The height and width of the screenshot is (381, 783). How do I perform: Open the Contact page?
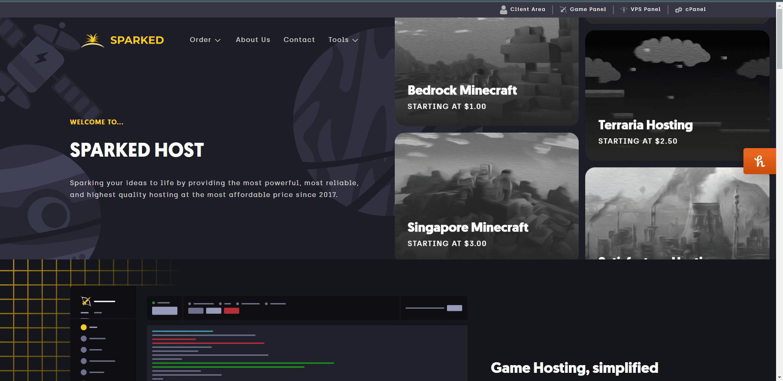pos(299,40)
